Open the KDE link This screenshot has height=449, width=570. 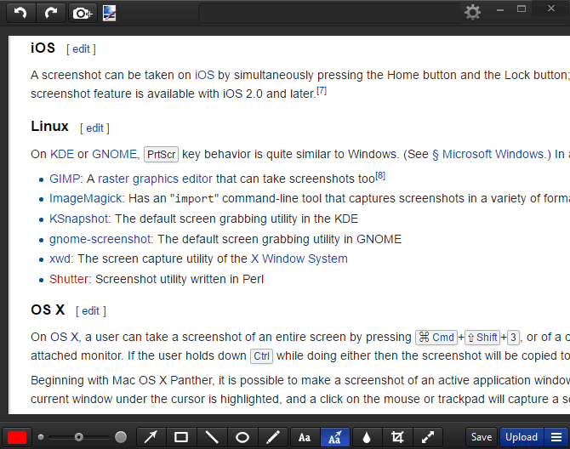pos(62,155)
